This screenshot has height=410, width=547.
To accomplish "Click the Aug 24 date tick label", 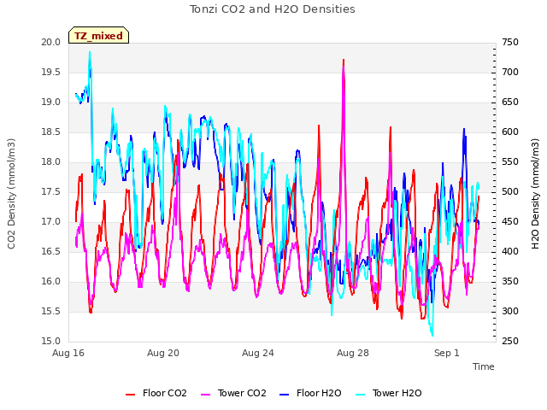I will tap(258, 353).
